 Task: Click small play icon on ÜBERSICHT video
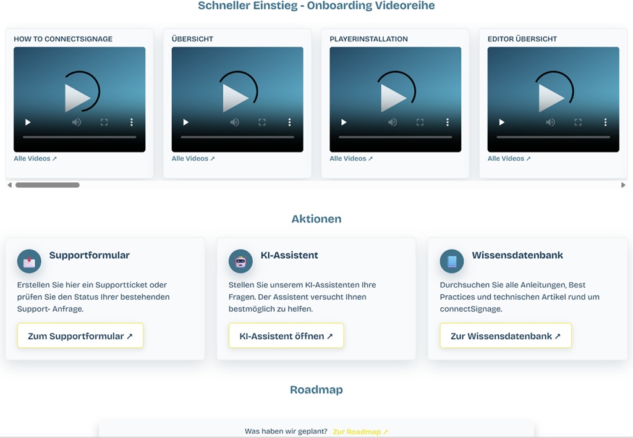(x=185, y=122)
